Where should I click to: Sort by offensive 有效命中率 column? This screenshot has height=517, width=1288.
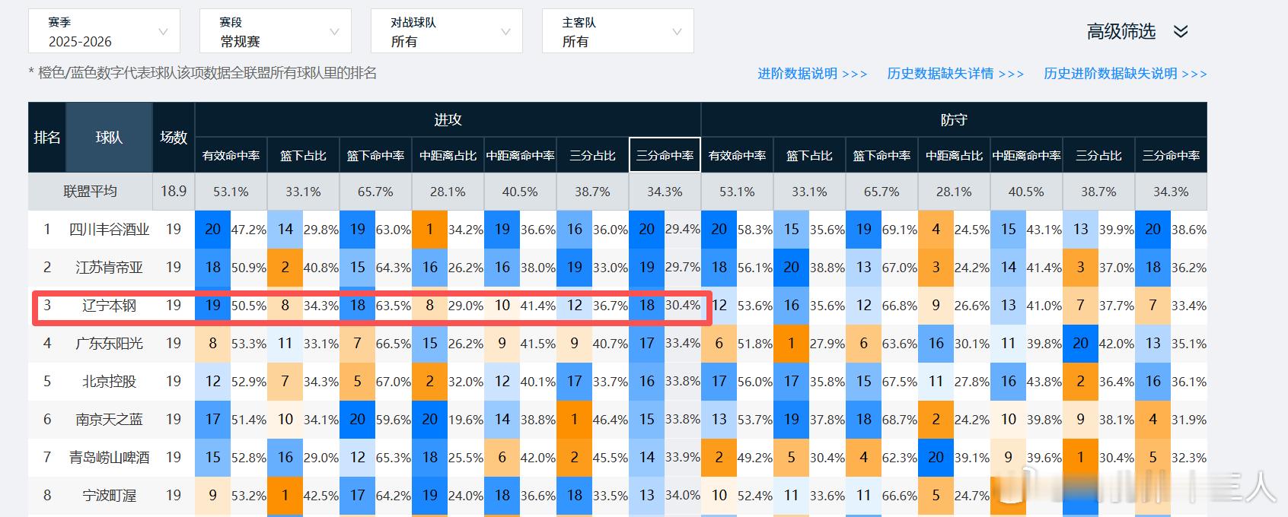(231, 155)
